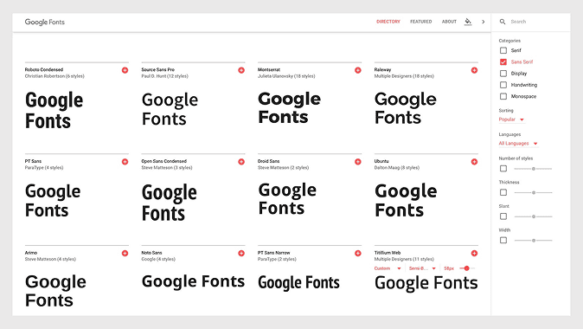Switch to the Featured tab
This screenshot has width=583, height=329.
pyautogui.click(x=421, y=22)
